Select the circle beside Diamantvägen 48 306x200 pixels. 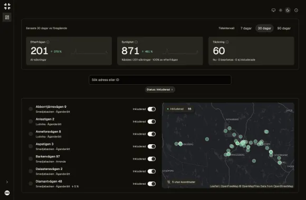[x=31, y=184]
